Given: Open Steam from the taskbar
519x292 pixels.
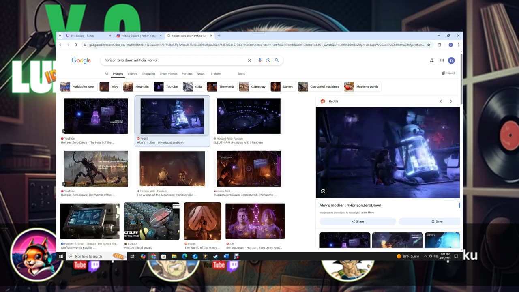Looking at the screenshot, I should [216, 256].
